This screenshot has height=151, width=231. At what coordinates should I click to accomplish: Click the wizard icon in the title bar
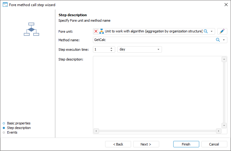click(5, 5)
